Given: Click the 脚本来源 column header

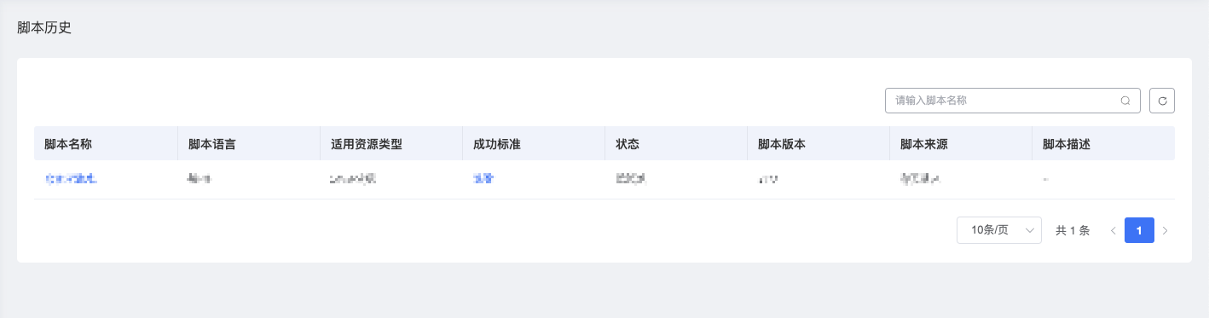Looking at the screenshot, I should [924, 144].
